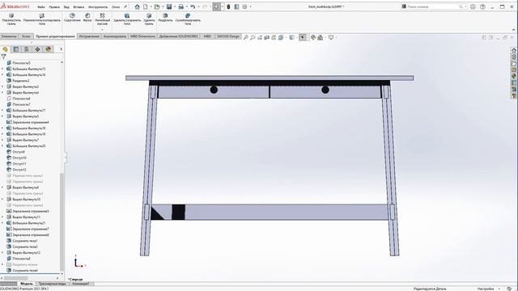Switch to the ConfigurationManager panel tab
The height and width of the screenshot is (291, 518).
27,49
